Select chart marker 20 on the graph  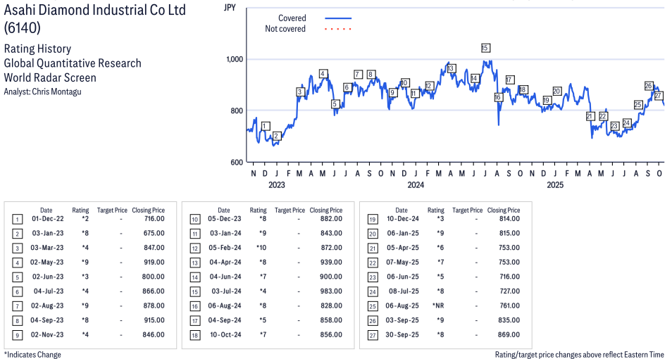pyautogui.click(x=556, y=91)
